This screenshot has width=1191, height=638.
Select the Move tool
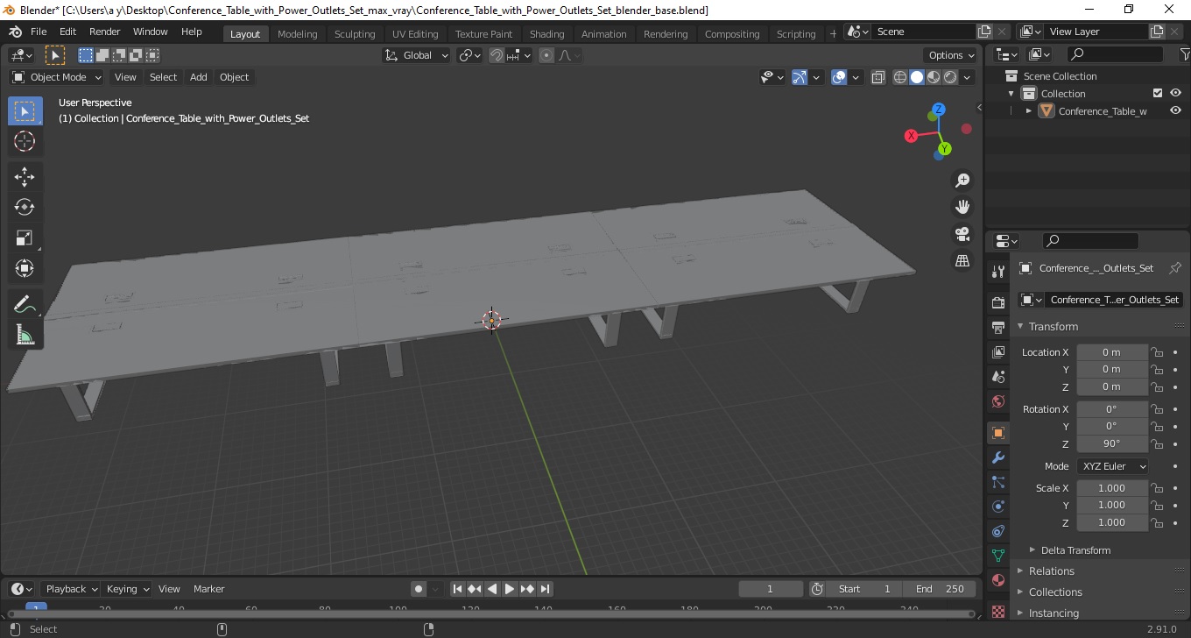25,177
